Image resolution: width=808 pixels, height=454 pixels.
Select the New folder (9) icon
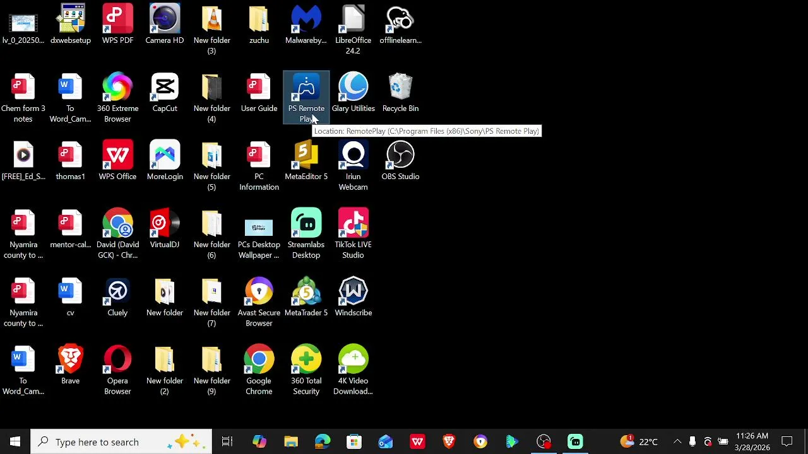pos(211,370)
